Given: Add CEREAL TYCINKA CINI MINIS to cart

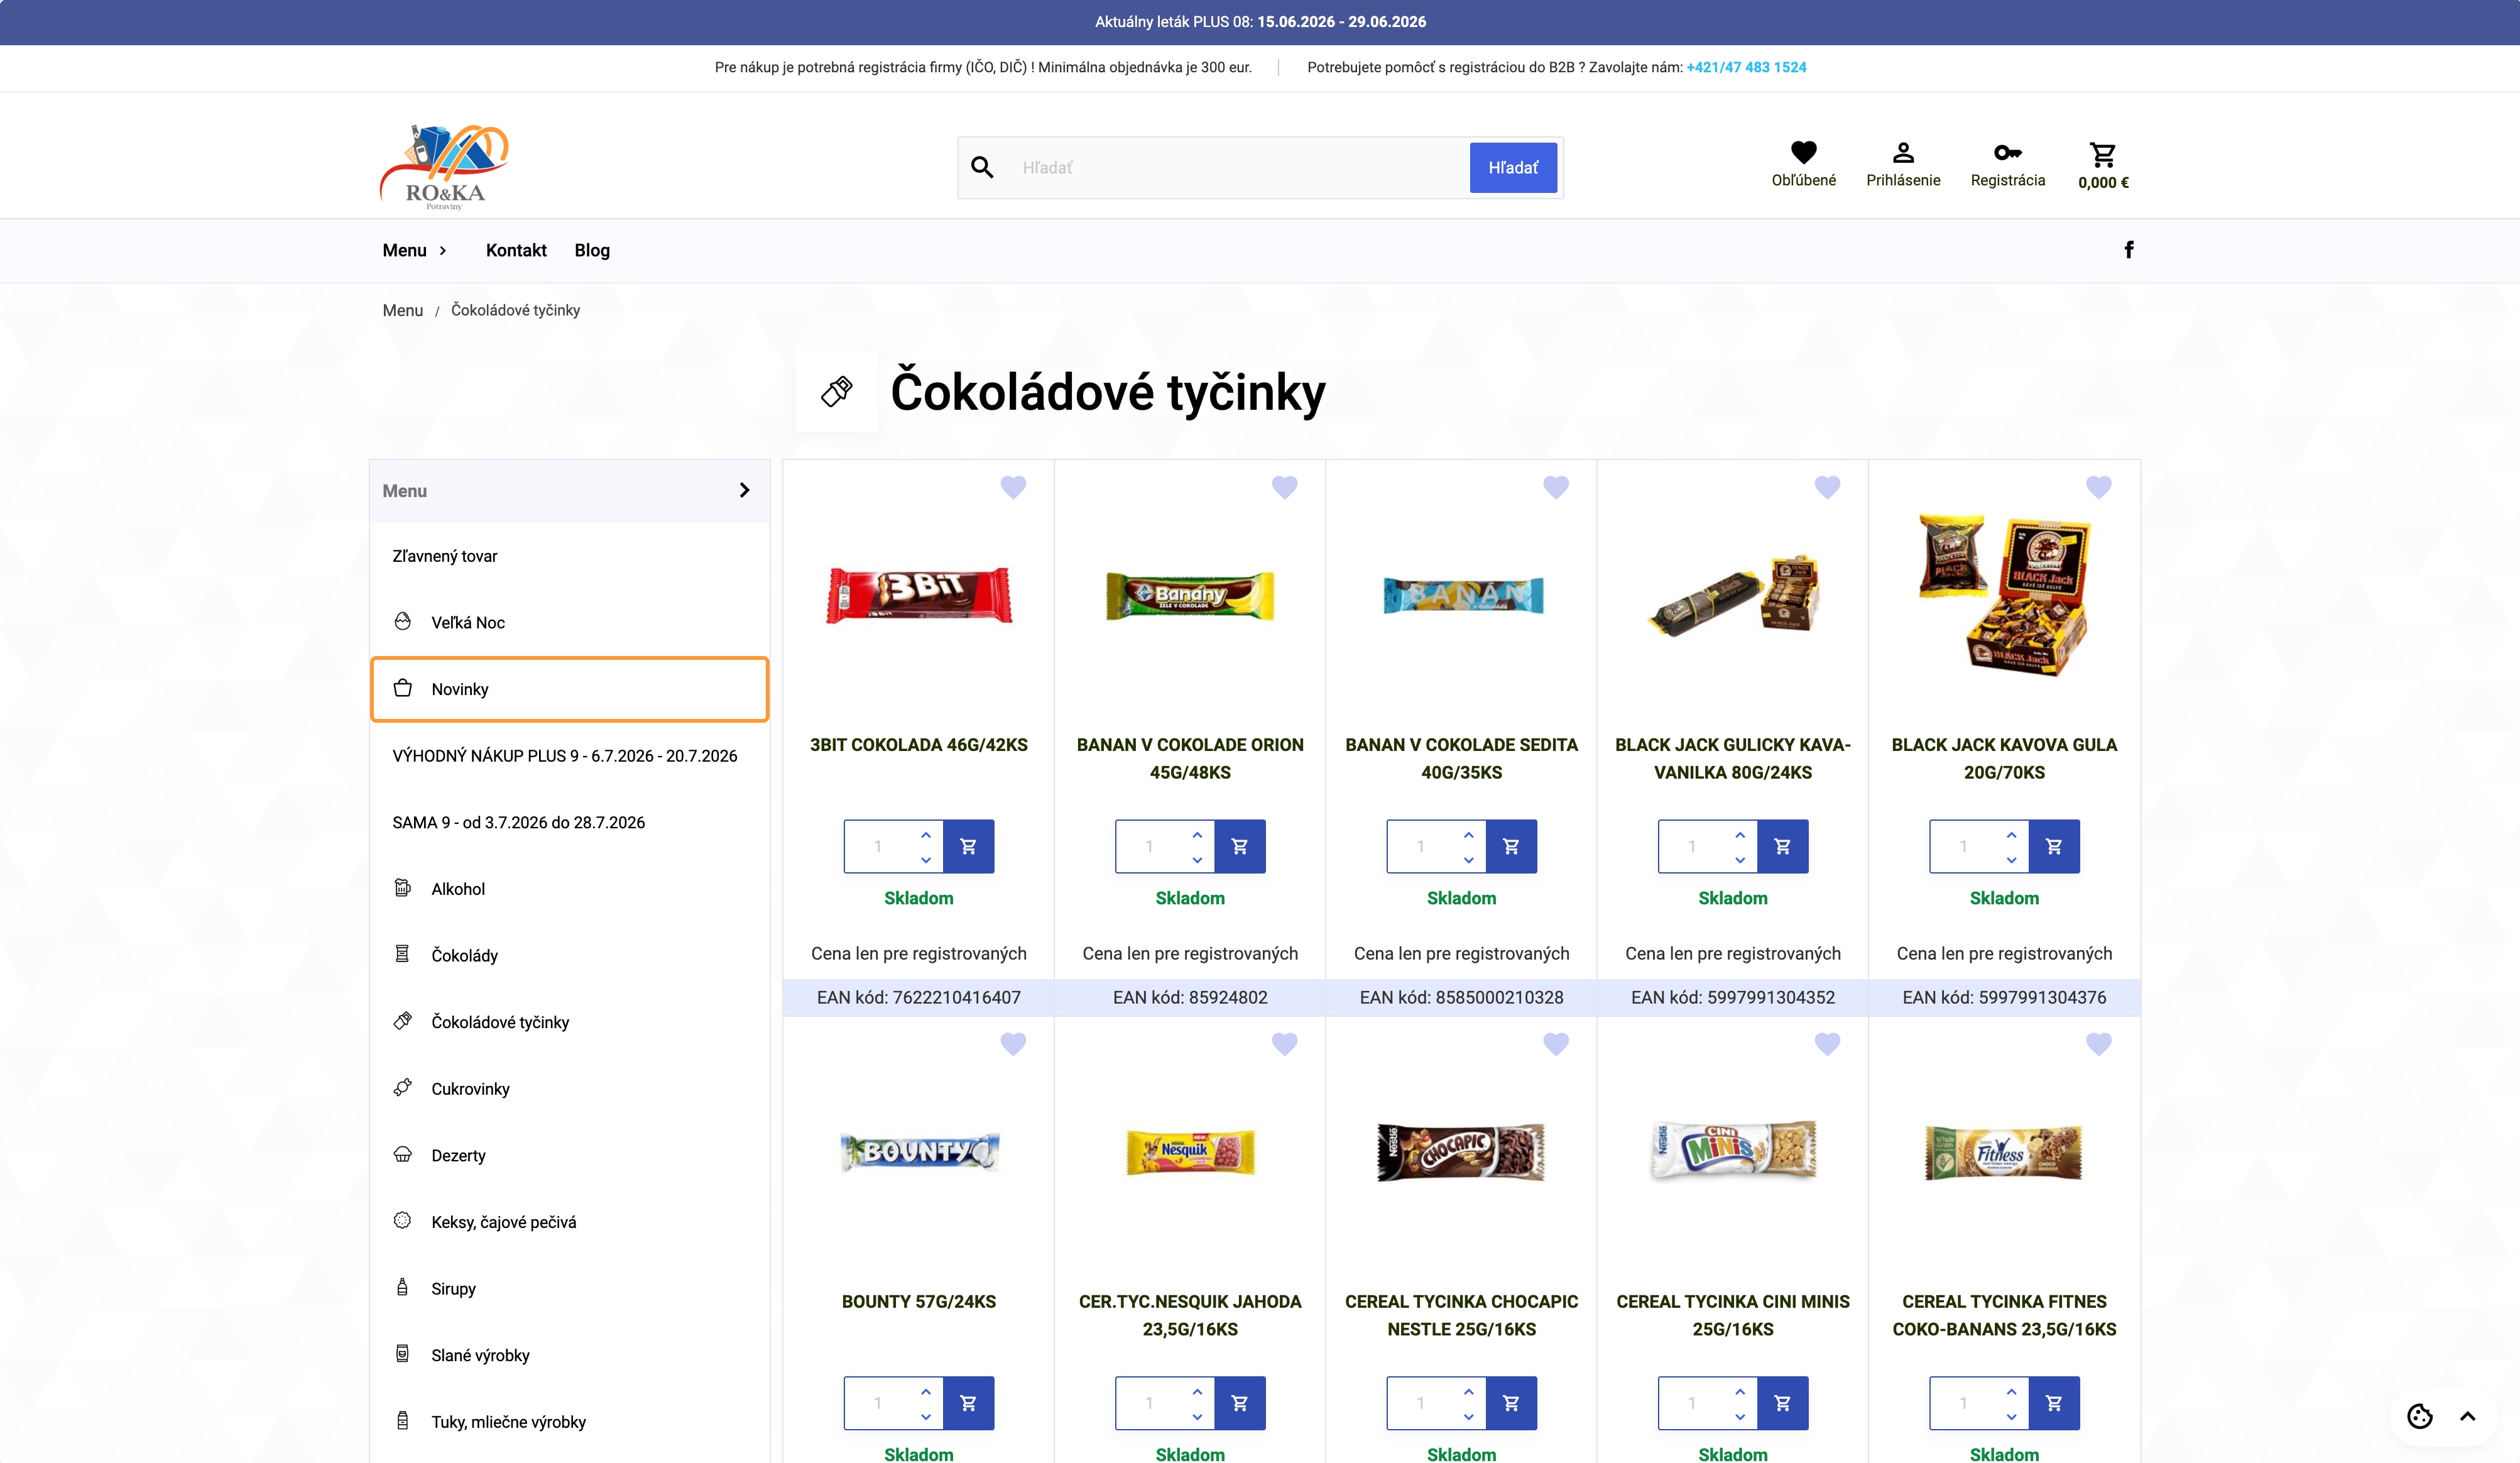Looking at the screenshot, I should (1782, 1403).
